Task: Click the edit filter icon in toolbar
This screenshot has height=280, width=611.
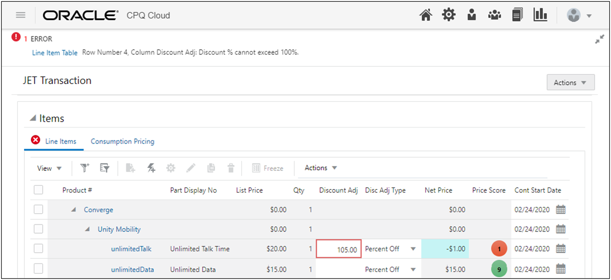Action: [105, 168]
